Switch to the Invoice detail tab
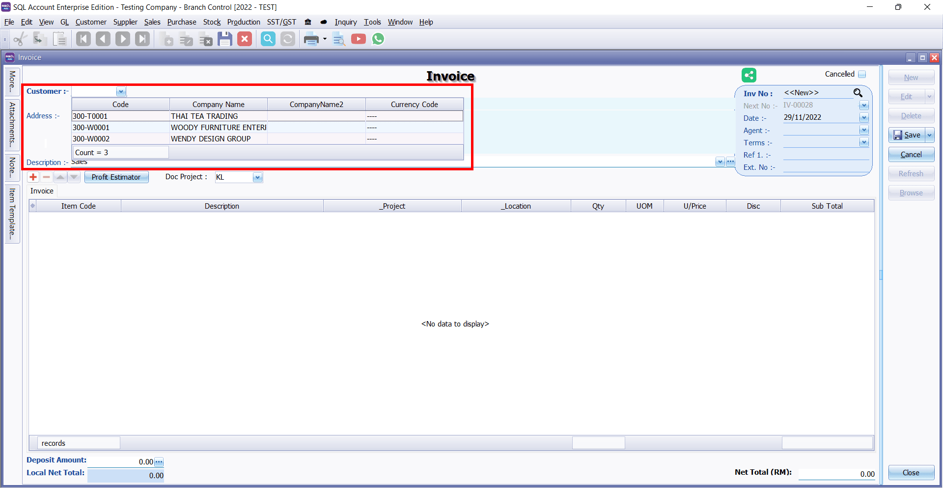The image size is (943, 488). pos(42,191)
